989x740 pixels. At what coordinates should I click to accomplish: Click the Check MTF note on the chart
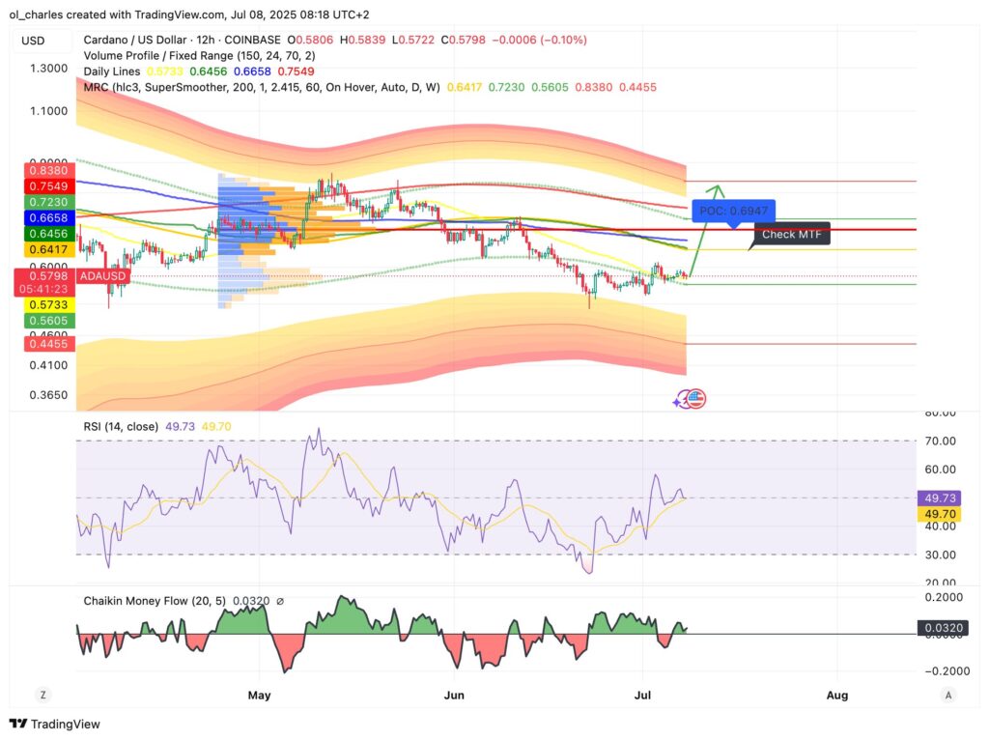pyautogui.click(x=791, y=234)
